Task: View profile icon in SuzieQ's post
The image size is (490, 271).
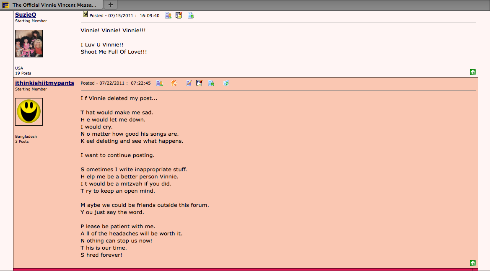Action: point(168,15)
